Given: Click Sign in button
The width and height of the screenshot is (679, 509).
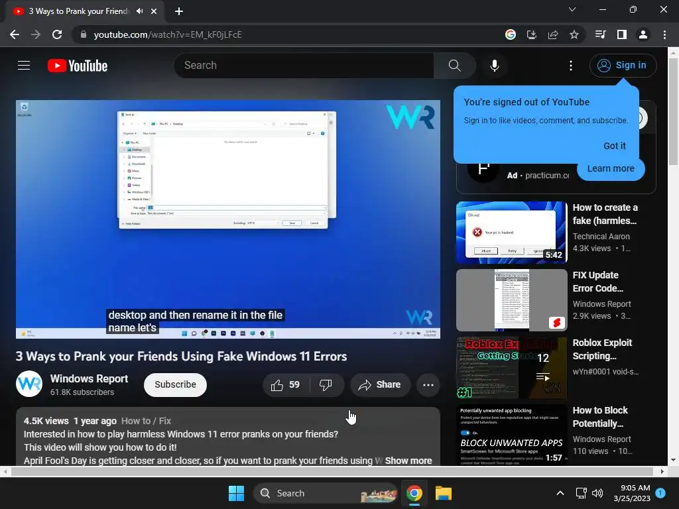Looking at the screenshot, I should coord(623,66).
